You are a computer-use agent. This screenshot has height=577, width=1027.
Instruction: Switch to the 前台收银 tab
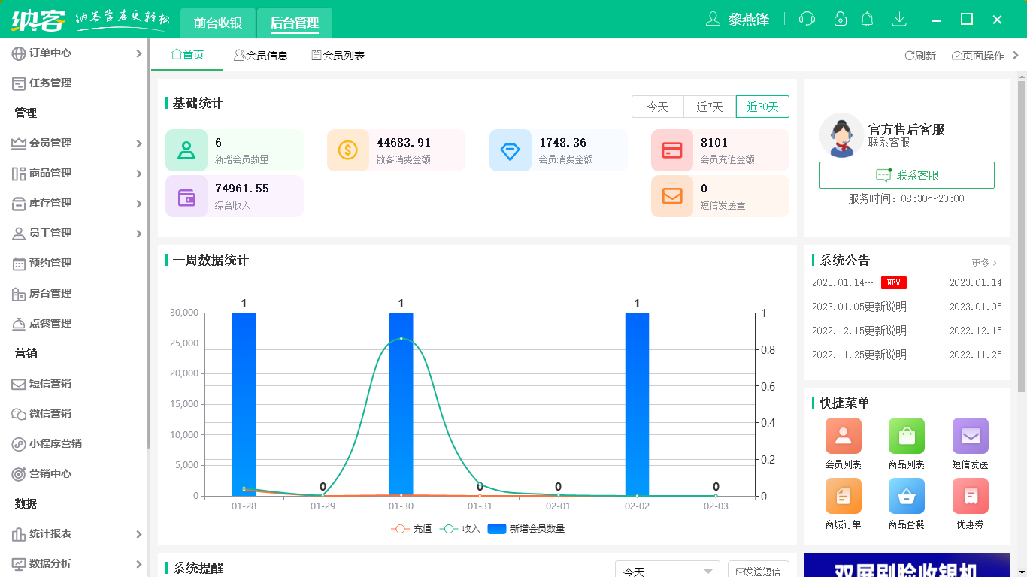(x=217, y=23)
